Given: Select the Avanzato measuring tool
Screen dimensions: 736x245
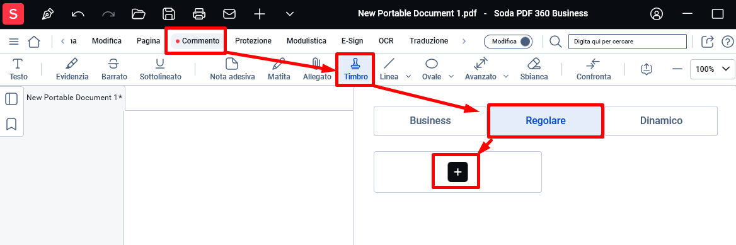Looking at the screenshot, I should [x=481, y=69].
